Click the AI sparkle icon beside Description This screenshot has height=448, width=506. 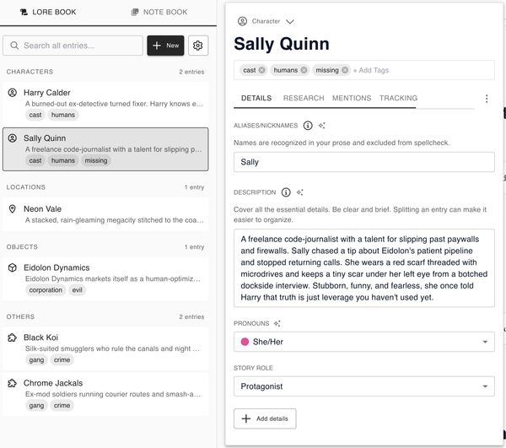coord(300,192)
